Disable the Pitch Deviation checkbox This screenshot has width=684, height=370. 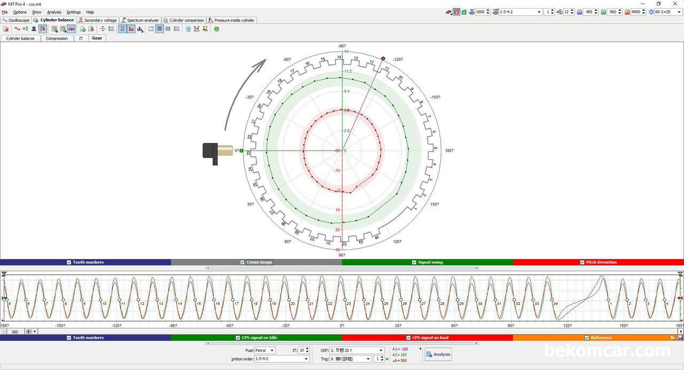click(582, 262)
